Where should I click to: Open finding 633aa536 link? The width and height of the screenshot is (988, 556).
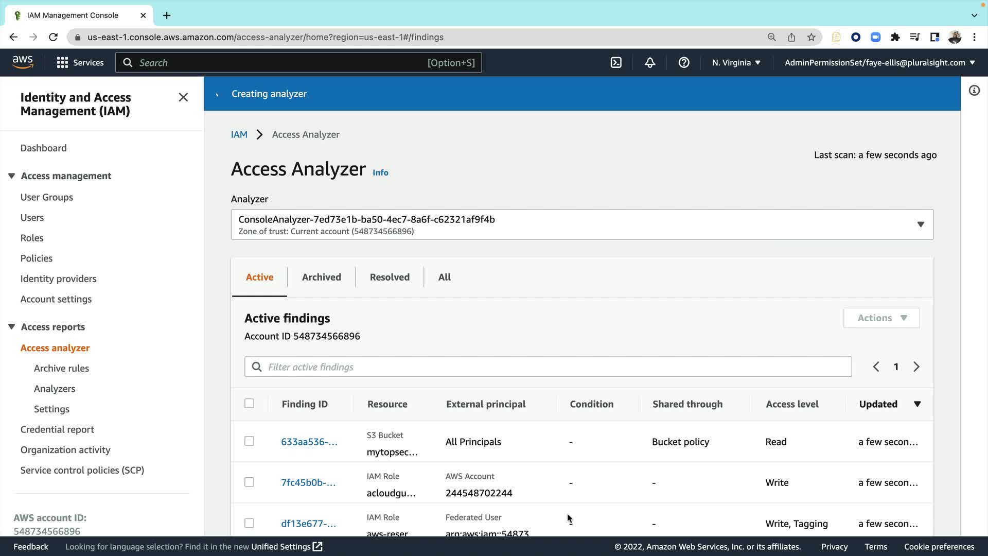[309, 442]
